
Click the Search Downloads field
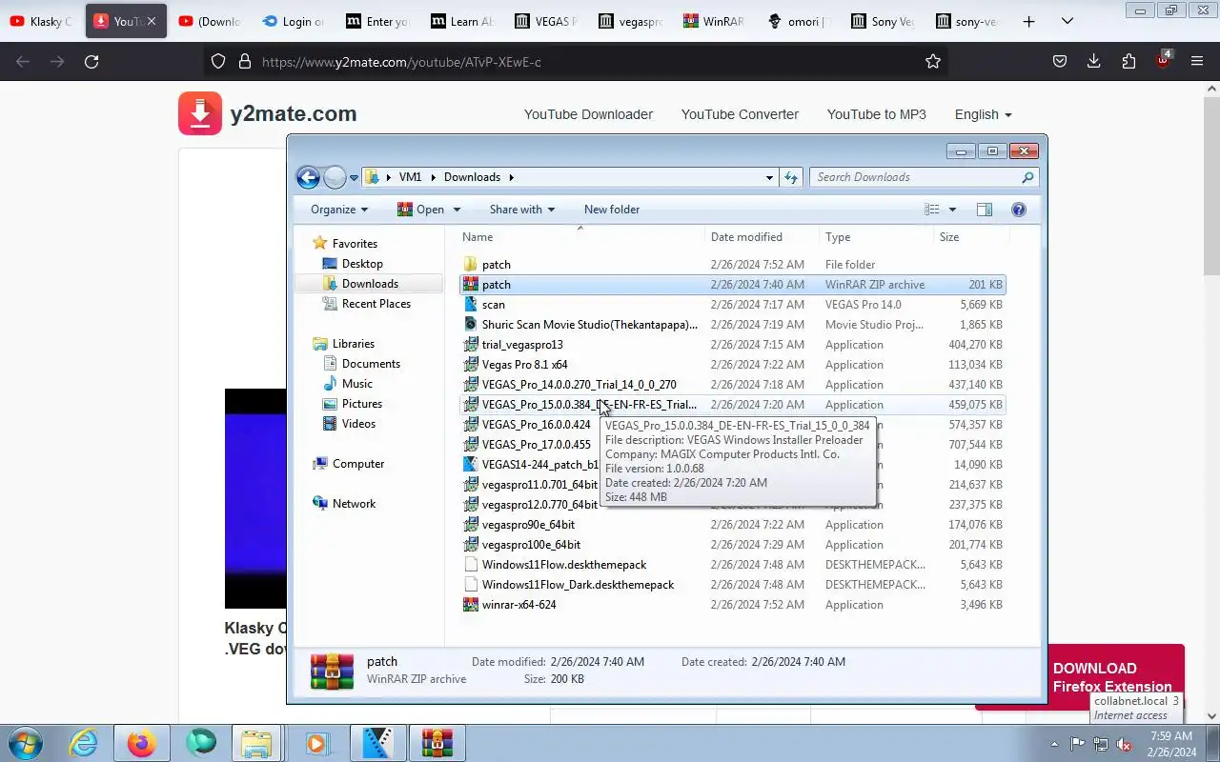(x=924, y=177)
